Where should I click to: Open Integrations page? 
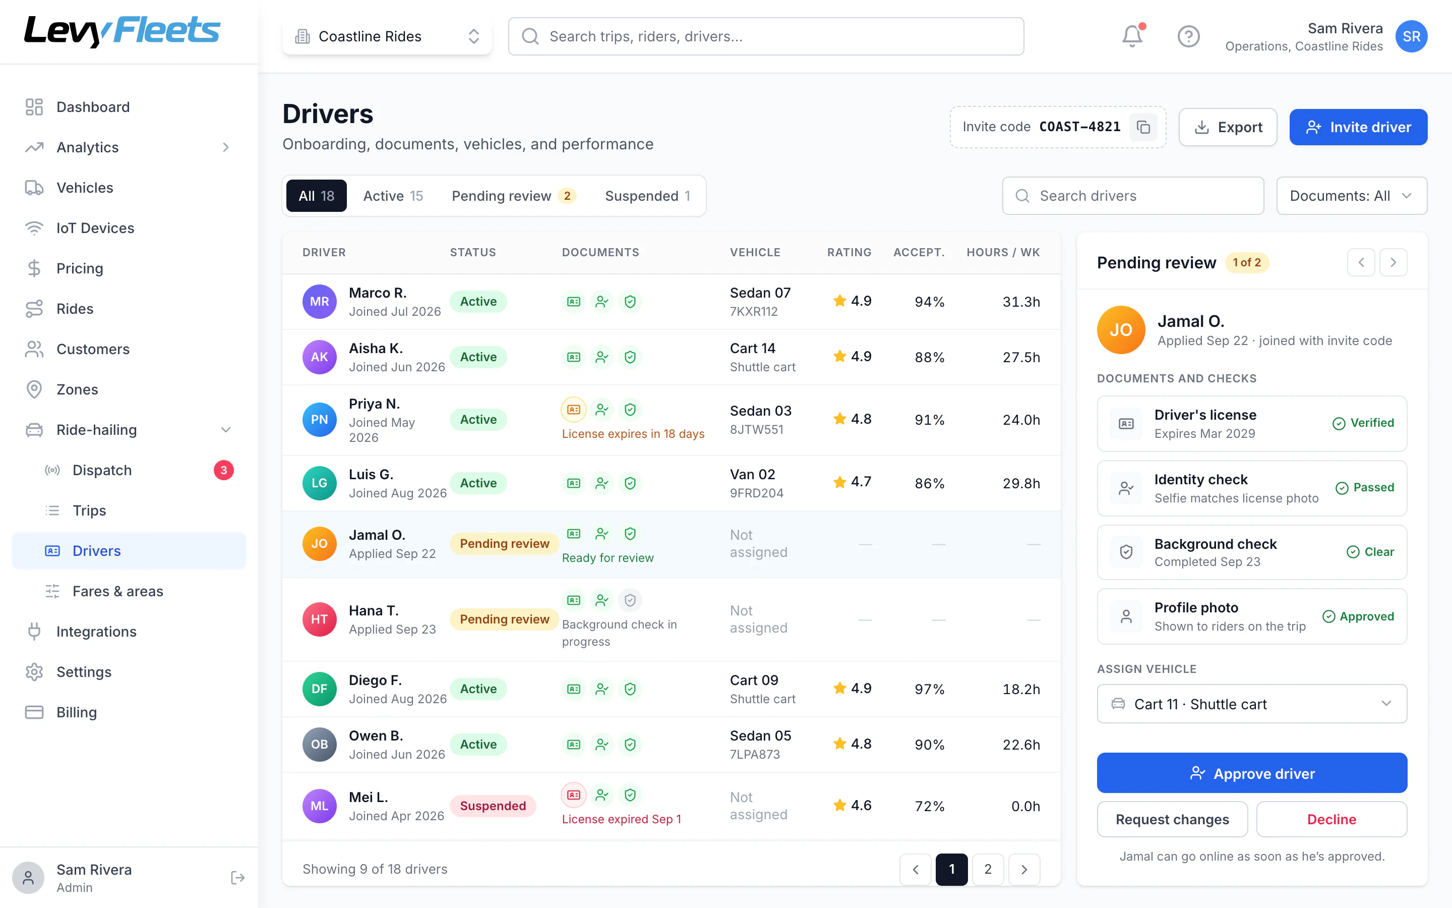(129, 631)
